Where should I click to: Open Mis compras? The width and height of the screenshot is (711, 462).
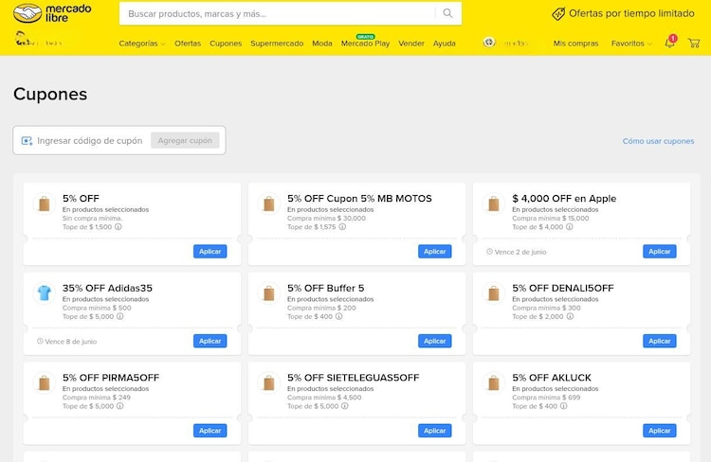point(575,44)
